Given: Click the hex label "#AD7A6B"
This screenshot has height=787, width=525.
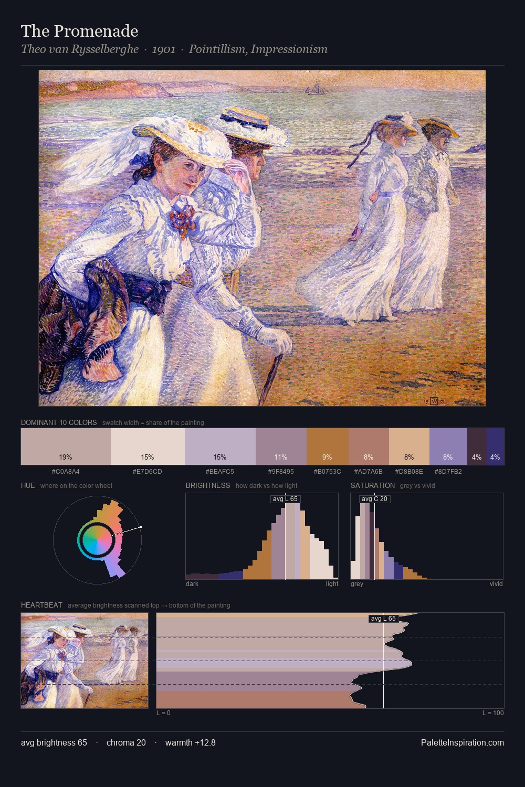Looking at the screenshot, I should (x=369, y=472).
